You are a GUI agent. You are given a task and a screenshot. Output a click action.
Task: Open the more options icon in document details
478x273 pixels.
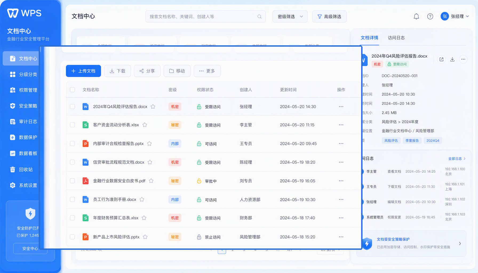(463, 59)
